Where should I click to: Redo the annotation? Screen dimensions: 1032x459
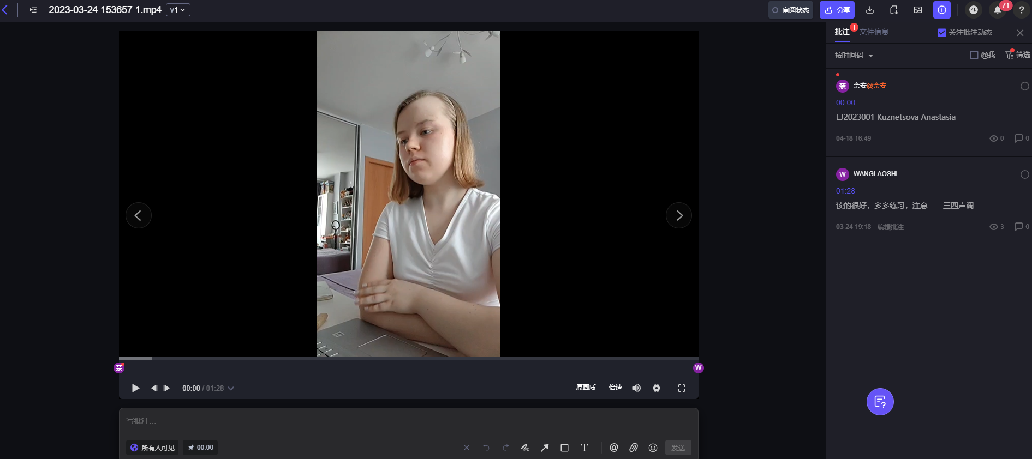(506, 448)
